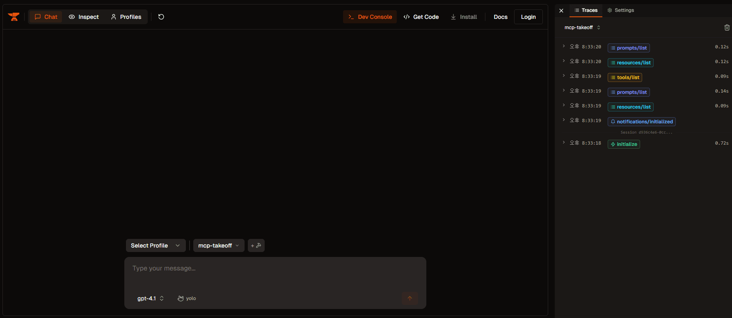
Task: Close the traces side panel
Action: pyautogui.click(x=561, y=11)
